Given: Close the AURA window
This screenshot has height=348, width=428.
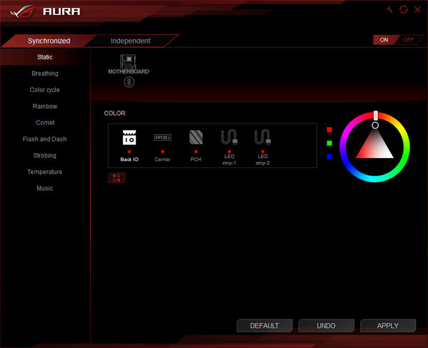Looking at the screenshot, I should point(417,10).
